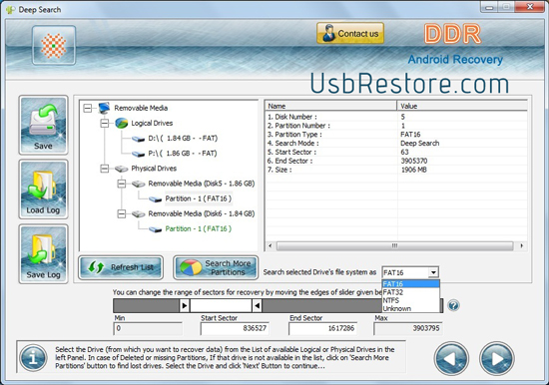This screenshot has height=385, width=549.
Task: Select green Partition - 1 (FAT16) under Disk6
Action: 199,228
